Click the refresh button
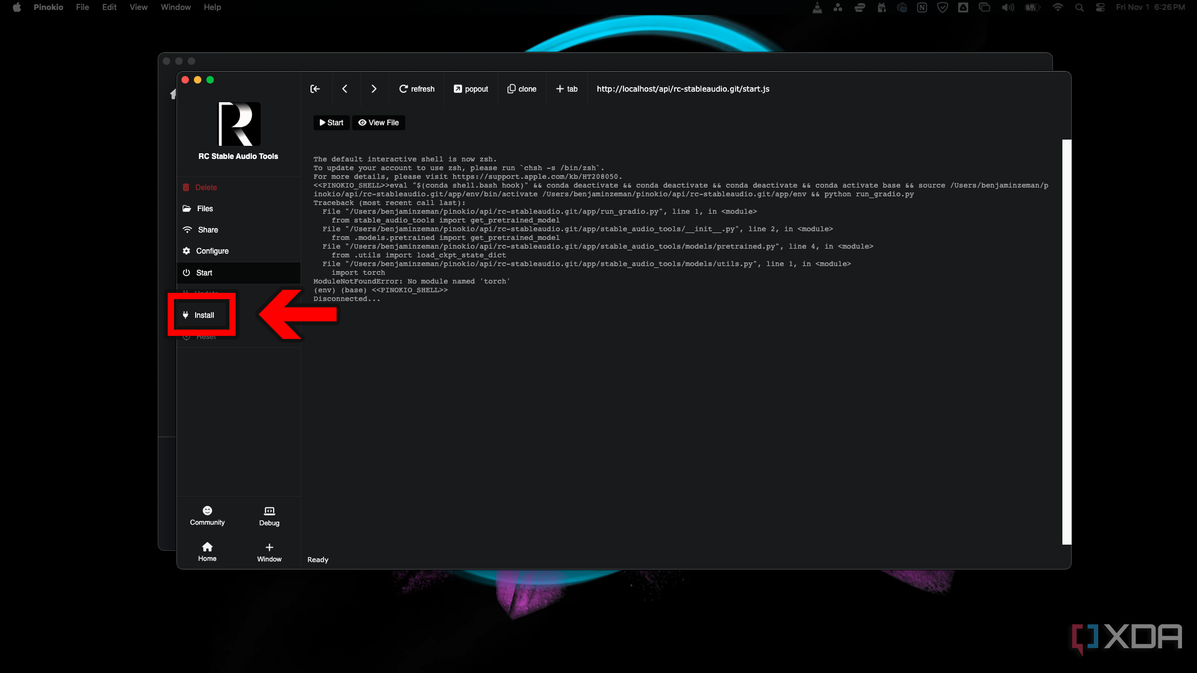The width and height of the screenshot is (1197, 673). pos(417,89)
